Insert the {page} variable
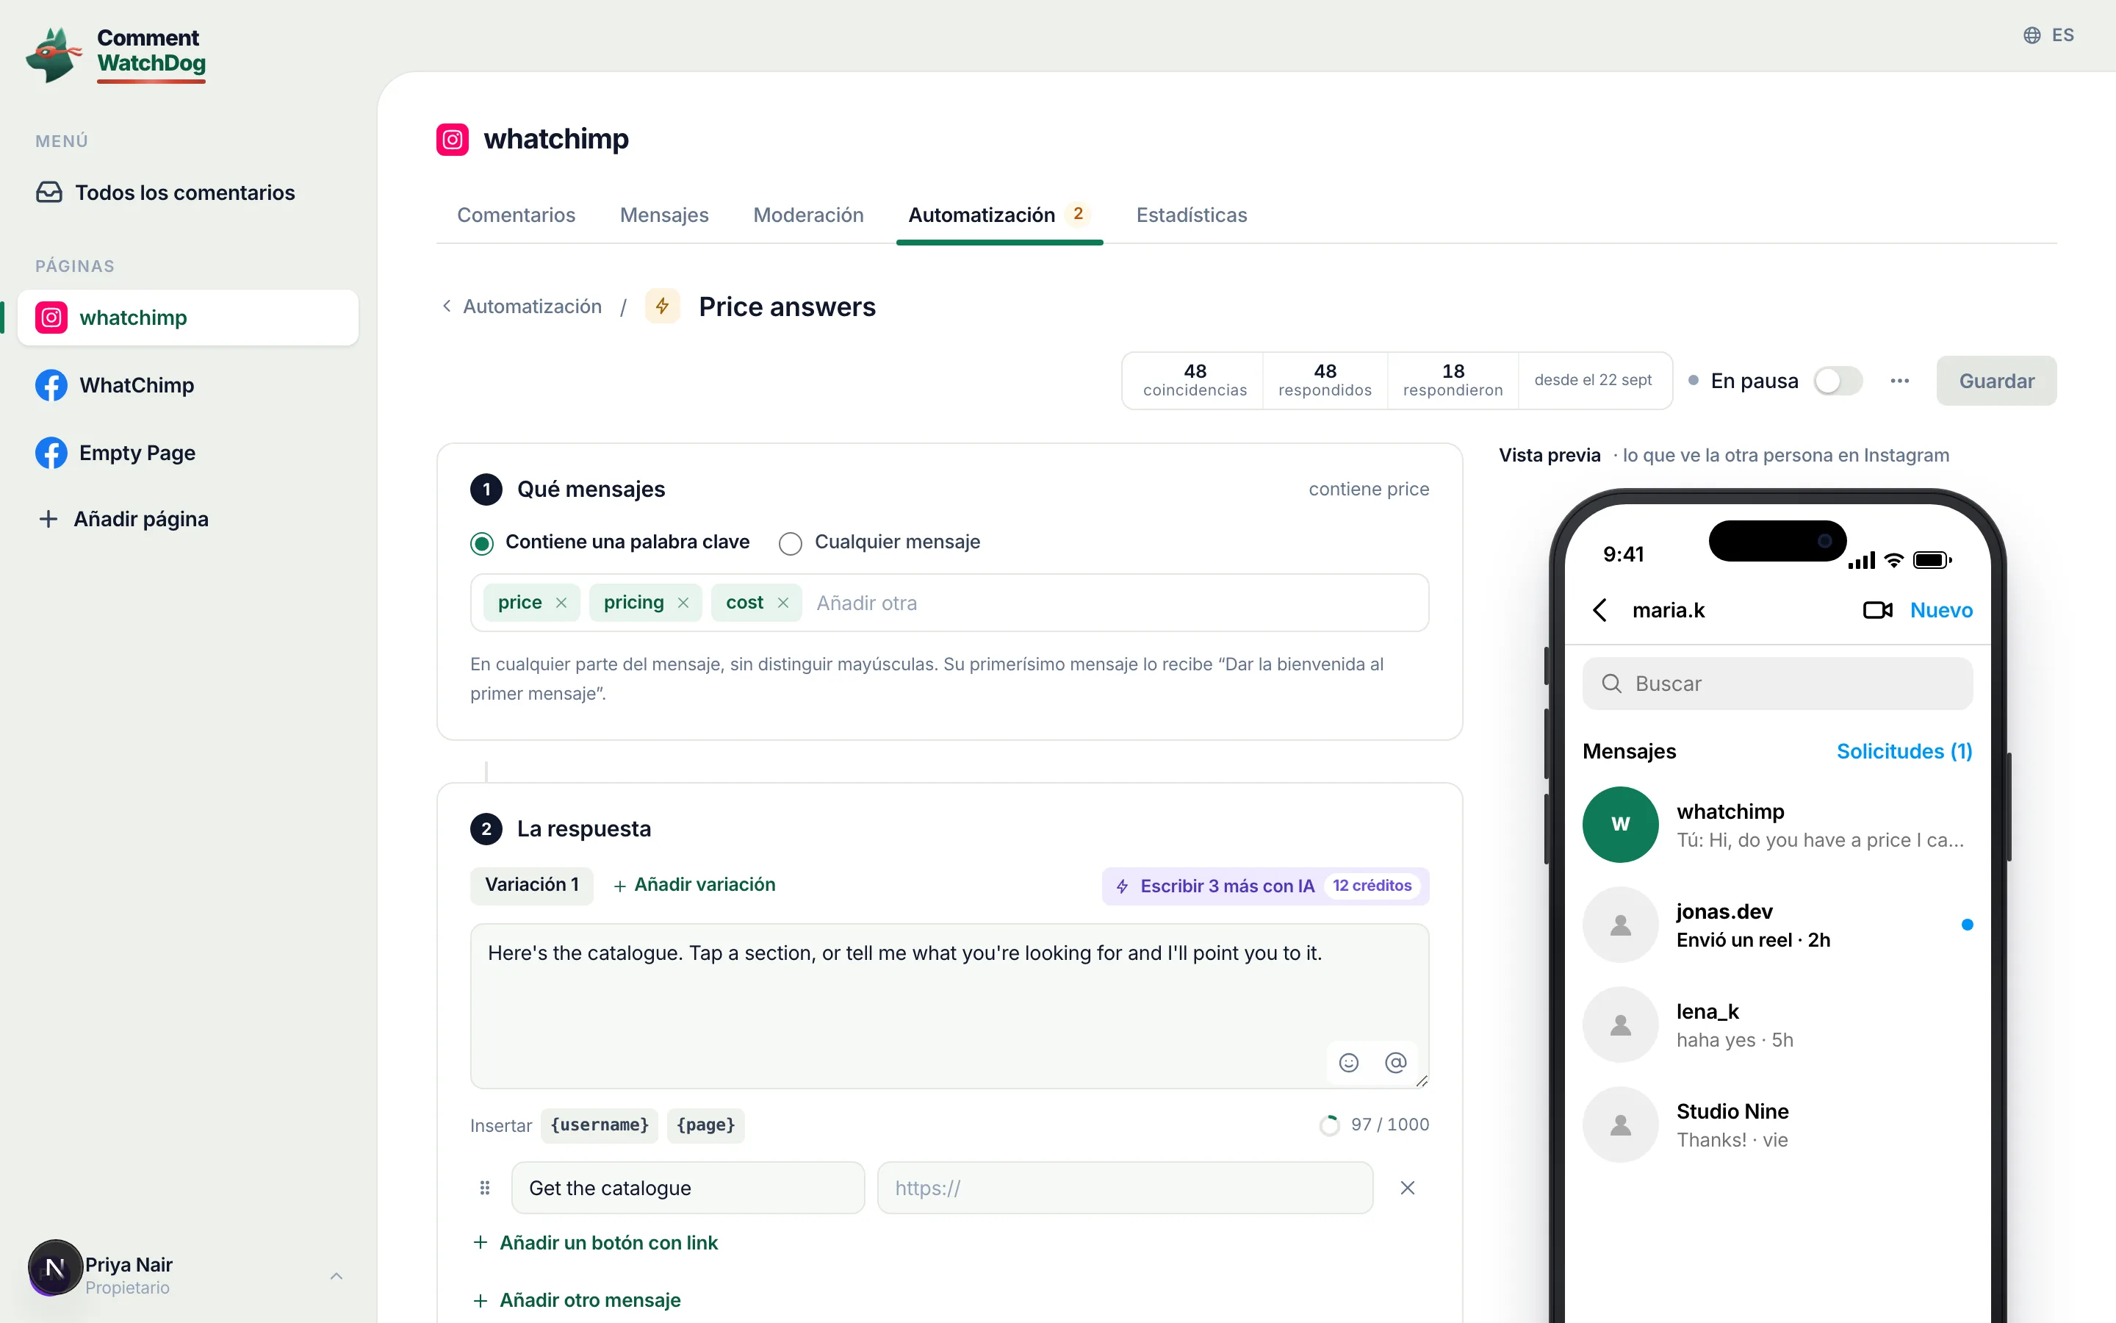This screenshot has height=1323, width=2116. 705,1125
